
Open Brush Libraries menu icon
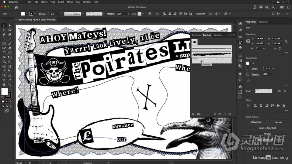[193, 114]
